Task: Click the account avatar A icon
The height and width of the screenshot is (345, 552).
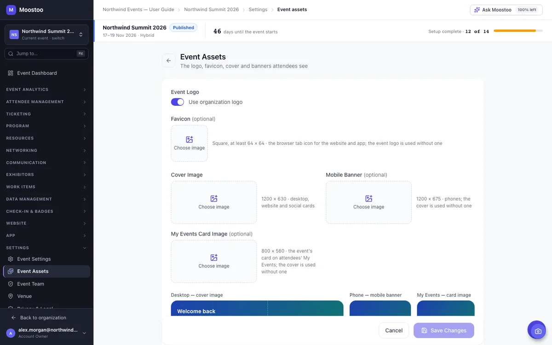Action: click(x=11, y=333)
